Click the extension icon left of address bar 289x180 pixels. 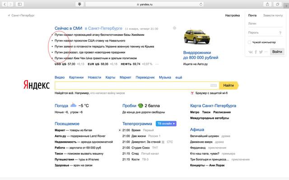coord(79,4)
